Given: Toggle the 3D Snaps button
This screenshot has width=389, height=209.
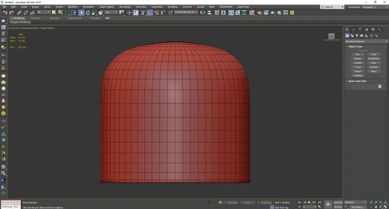Looking at the screenshot, I should coord(143,13).
